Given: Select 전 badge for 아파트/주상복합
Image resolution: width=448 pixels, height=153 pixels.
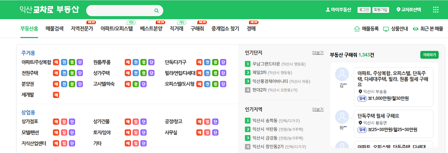Looking at the screenshot, I should [64, 62].
